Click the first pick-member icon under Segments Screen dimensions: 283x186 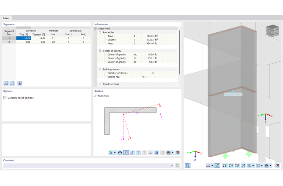[6, 84]
